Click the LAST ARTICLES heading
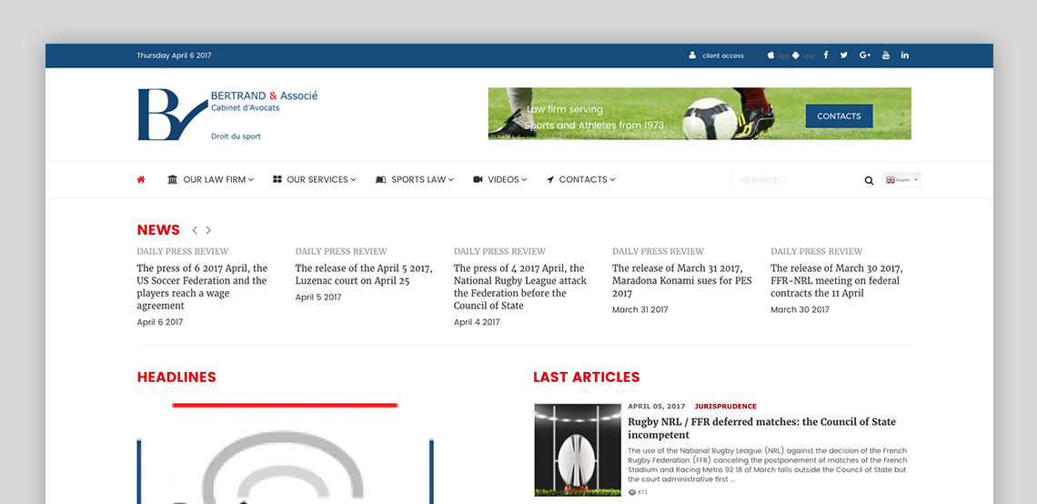The height and width of the screenshot is (504, 1037). pos(587,377)
